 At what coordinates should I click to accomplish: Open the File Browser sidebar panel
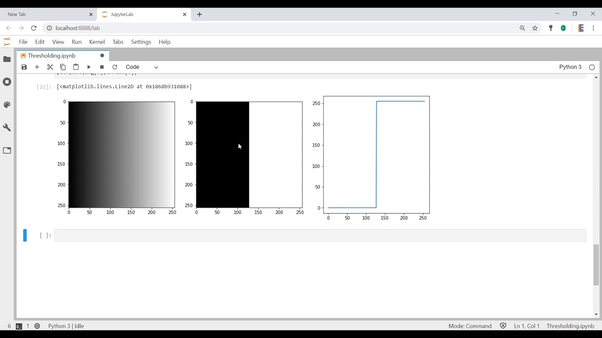click(x=7, y=59)
